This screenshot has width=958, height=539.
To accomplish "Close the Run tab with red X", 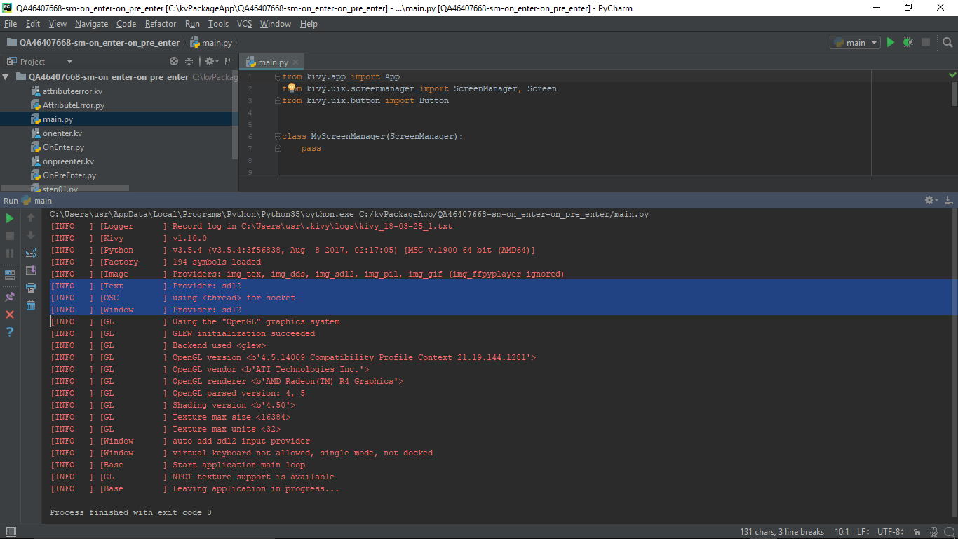I will tap(10, 314).
